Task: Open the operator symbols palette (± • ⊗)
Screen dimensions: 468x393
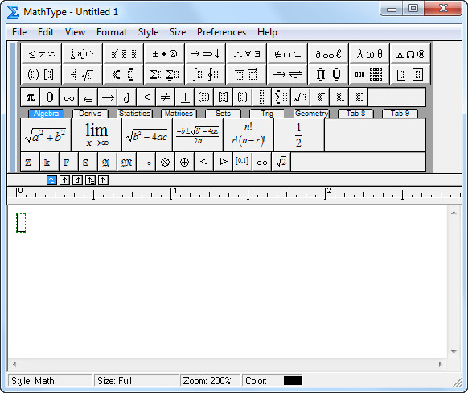Action: 165,54
